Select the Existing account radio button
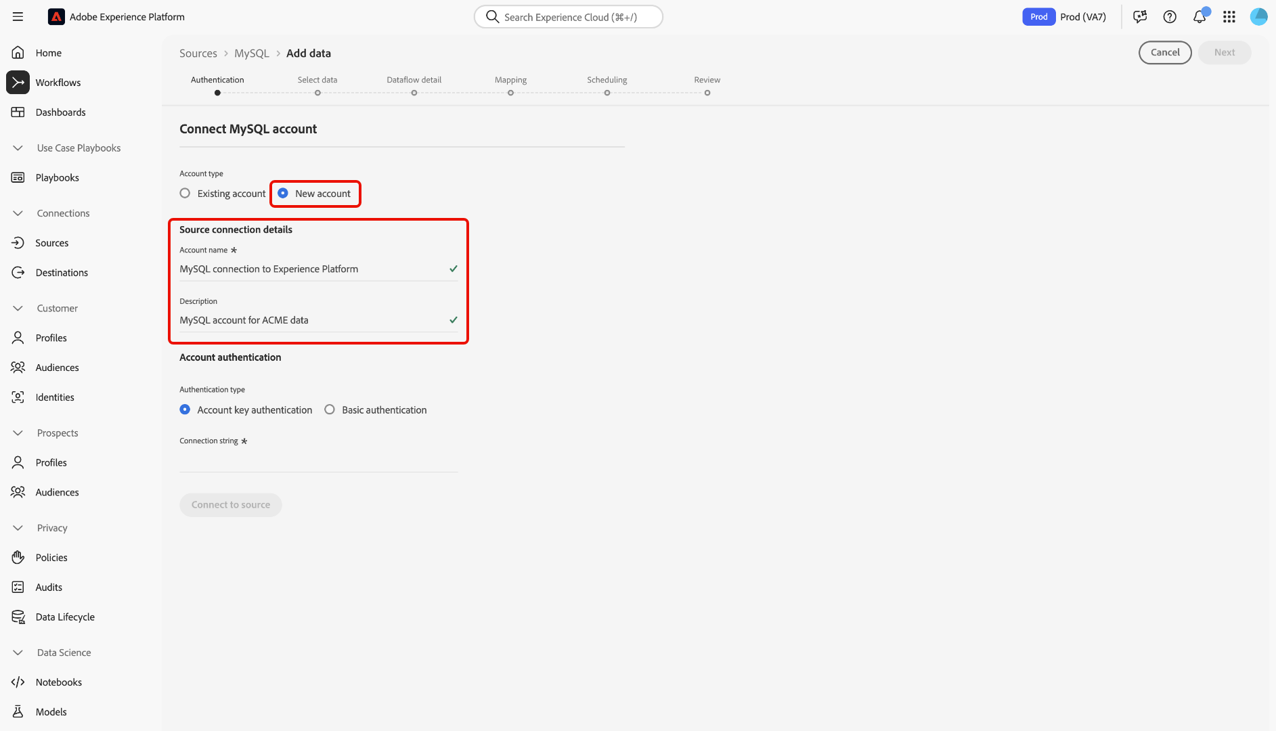 [x=185, y=194]
